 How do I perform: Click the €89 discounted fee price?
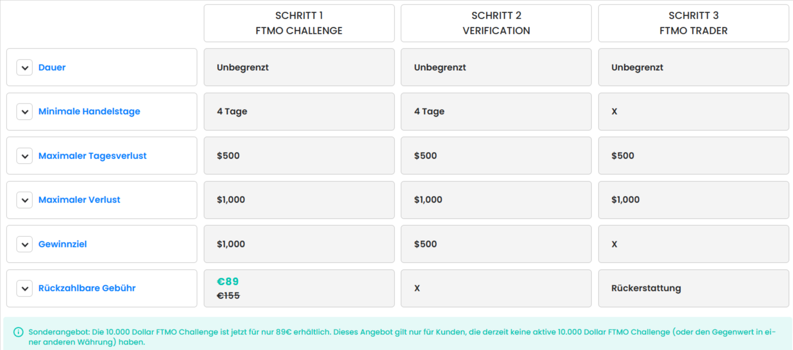pyautogui.click(x=228, y=282)
